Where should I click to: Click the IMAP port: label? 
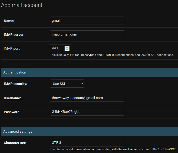click(12, 49)
